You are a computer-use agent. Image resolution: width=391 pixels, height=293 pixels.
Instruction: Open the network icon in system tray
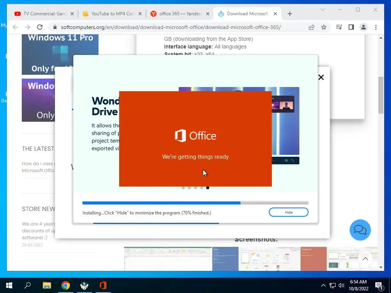point(333,285)
